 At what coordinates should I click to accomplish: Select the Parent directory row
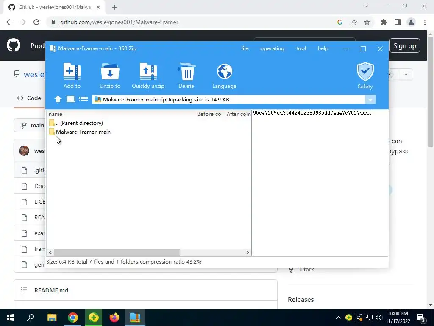pos(149,123)
